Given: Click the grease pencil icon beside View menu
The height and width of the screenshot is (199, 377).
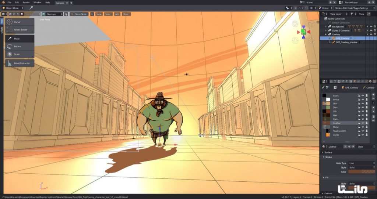Looking at the screenshot, I should click(x=92, y=14).
